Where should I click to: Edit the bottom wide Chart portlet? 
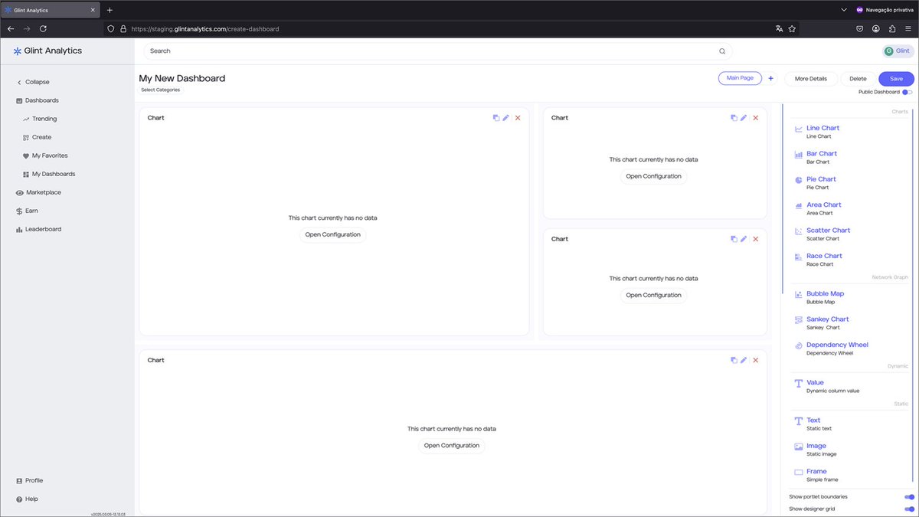[x=744, y=360]
